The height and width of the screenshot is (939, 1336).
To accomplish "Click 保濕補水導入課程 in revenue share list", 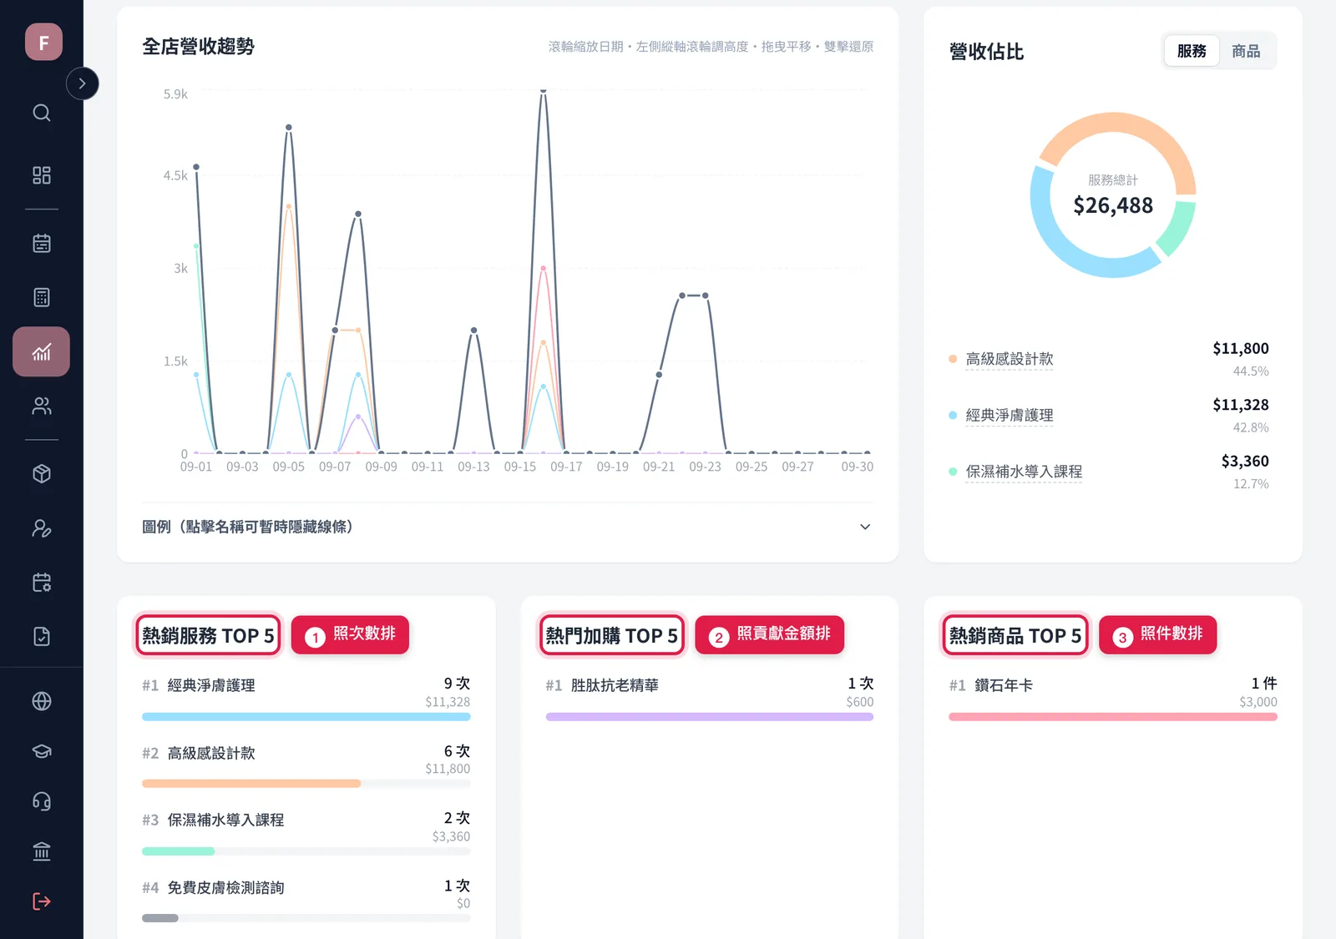I will click(x=1024, y=472).
